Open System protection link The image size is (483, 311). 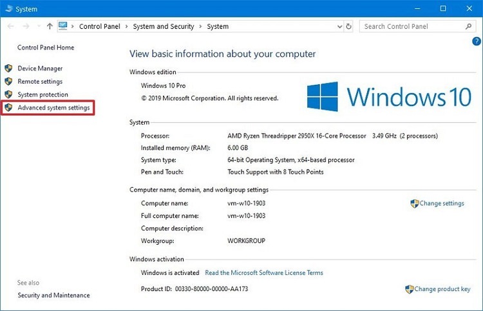click(x=43, y=94)
